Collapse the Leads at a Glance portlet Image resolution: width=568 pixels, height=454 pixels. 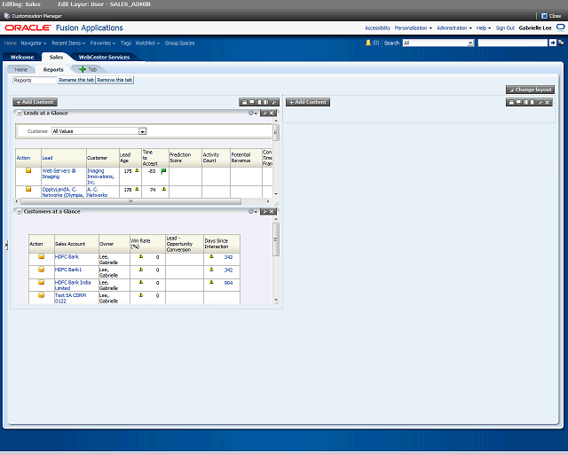[x=20, y=113]
